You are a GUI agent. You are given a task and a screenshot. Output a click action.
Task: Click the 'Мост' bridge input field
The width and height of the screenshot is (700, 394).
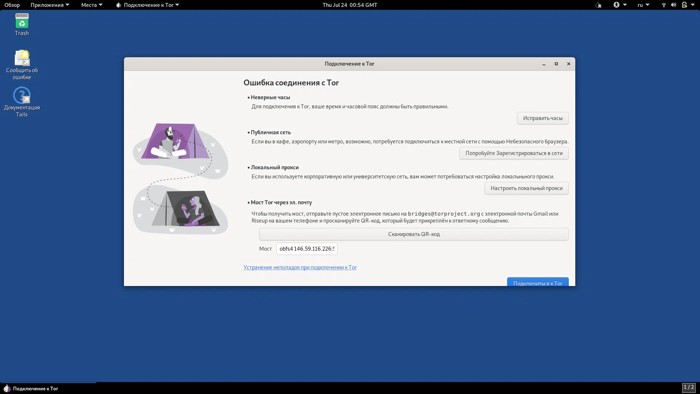click(307, 249)
